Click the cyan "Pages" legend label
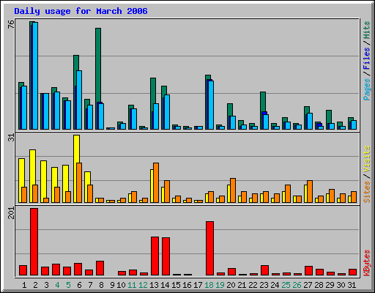 tap(367, 89)
